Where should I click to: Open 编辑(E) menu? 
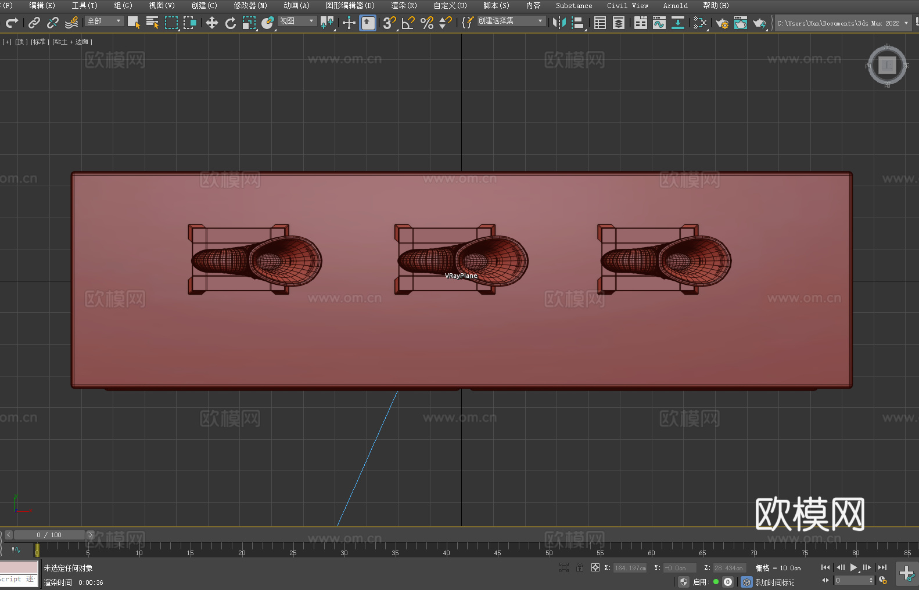tap(42, 5)
